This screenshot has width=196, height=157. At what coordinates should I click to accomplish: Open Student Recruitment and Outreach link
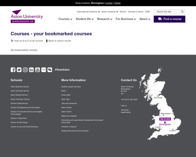click(75, 131)
